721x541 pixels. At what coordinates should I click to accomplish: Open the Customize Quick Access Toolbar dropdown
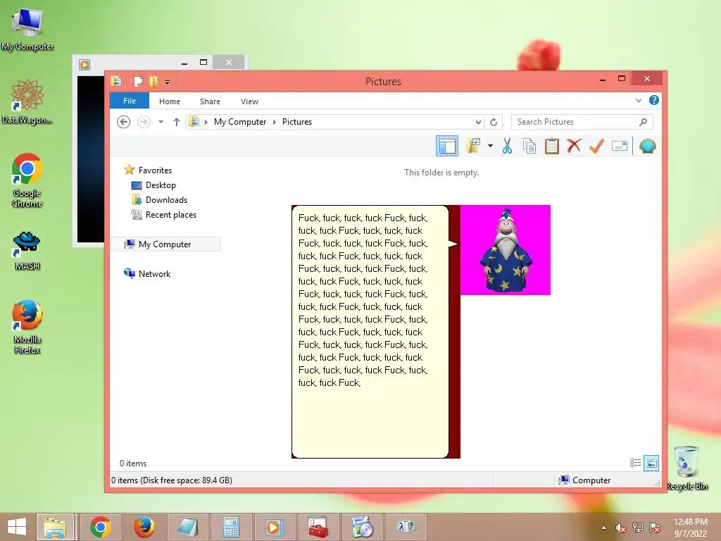(168, 82)
